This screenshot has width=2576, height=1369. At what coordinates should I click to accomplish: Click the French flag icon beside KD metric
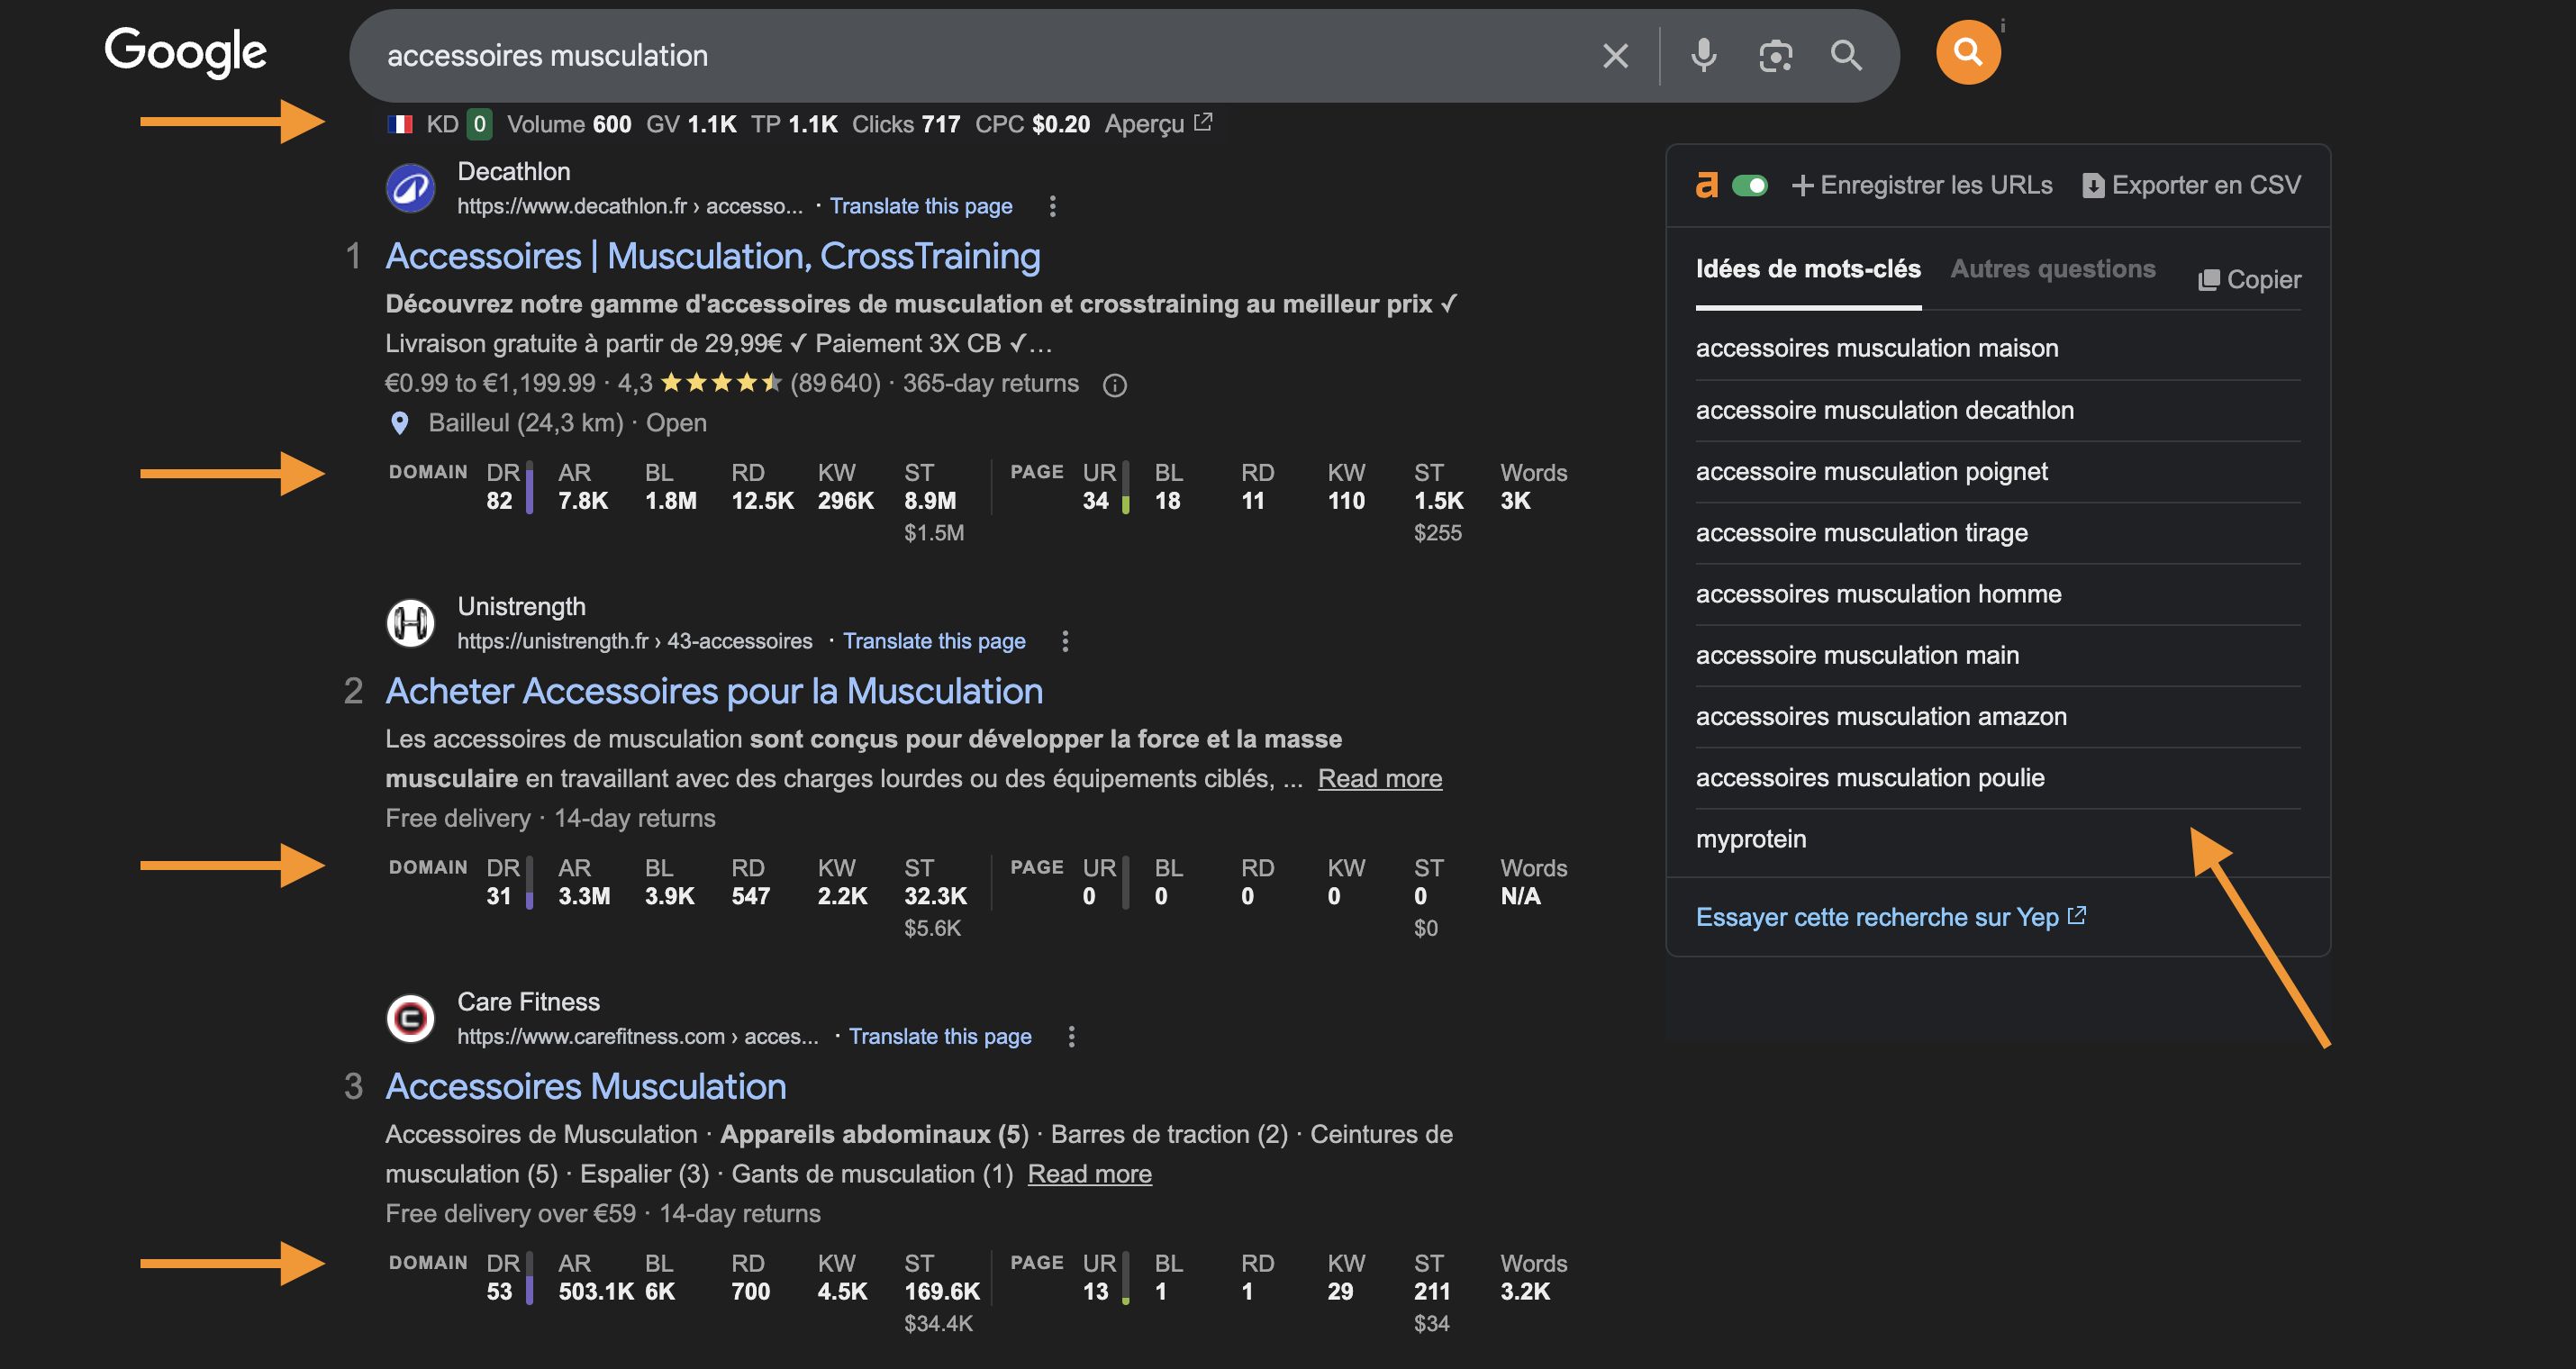400,123
